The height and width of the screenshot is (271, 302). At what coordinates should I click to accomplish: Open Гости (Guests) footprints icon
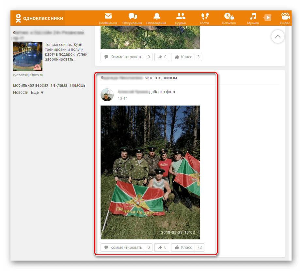pos(204,17)
